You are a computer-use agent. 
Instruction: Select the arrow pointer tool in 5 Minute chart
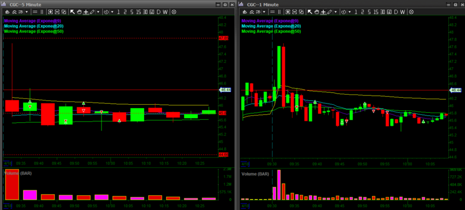[x=72, y=12]
